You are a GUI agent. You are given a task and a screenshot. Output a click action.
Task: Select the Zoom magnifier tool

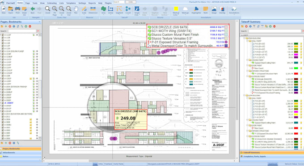[47, 9]
